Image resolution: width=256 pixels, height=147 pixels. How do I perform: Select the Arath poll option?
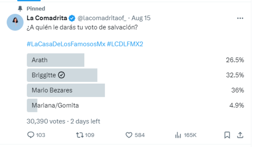(x=135, y=60)
